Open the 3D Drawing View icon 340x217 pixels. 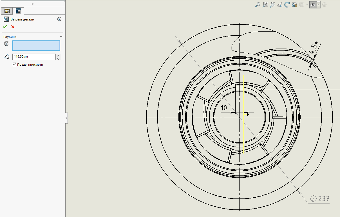[x=295, y=4]
